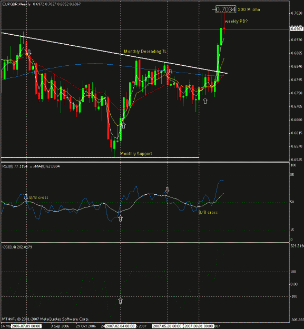Select the white monthly descending trendline
Viewport: 304px width, 329px height.
coord(114,53)
